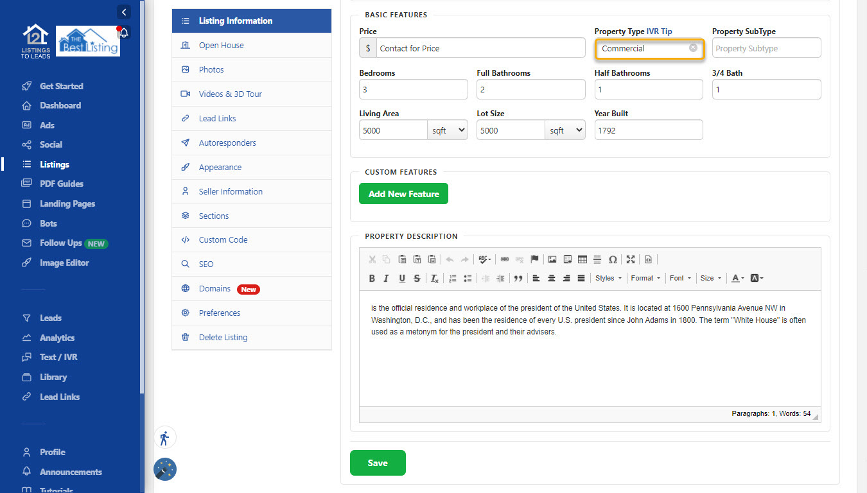Open the Styles dropdown in editor
867x493 pixels.
[608, 279]
